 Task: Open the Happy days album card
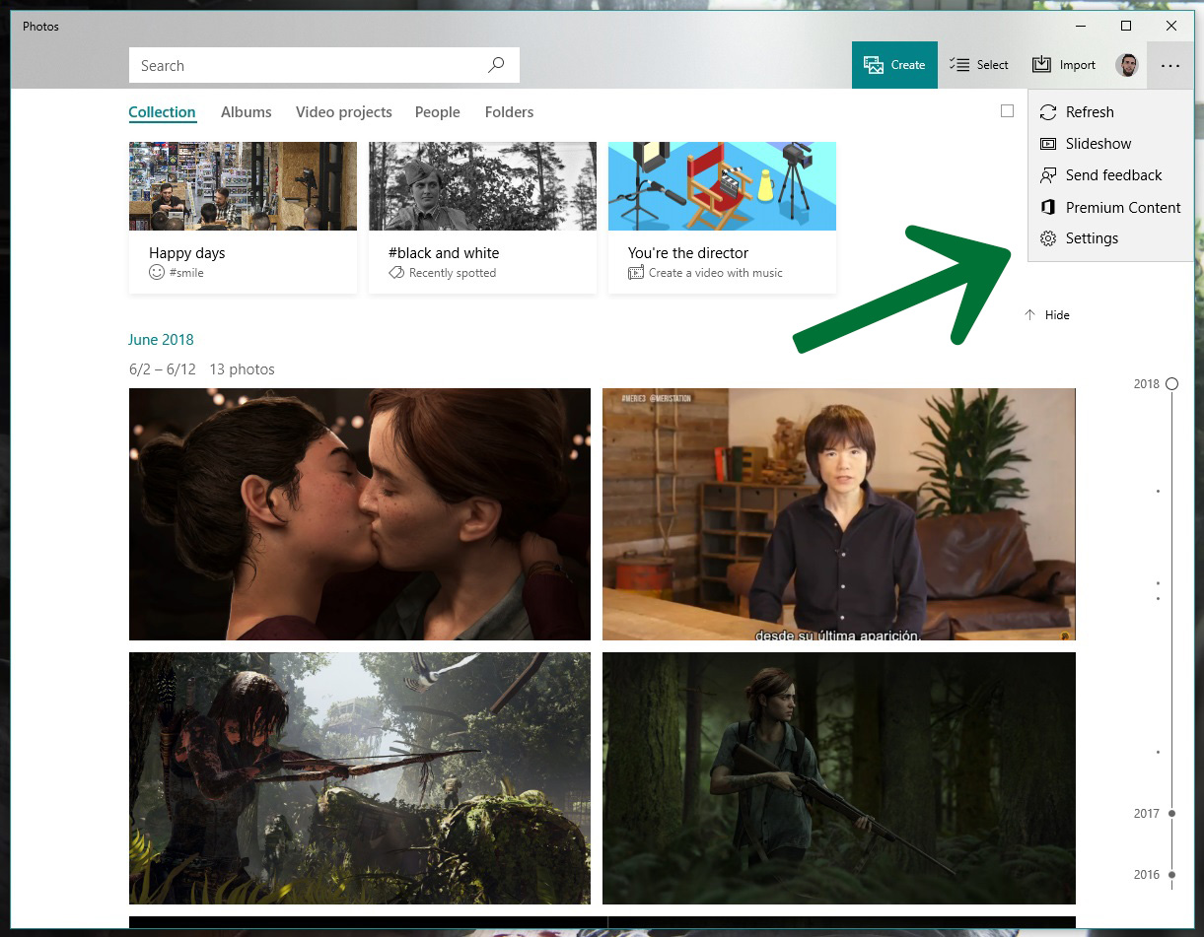(243, 217)
